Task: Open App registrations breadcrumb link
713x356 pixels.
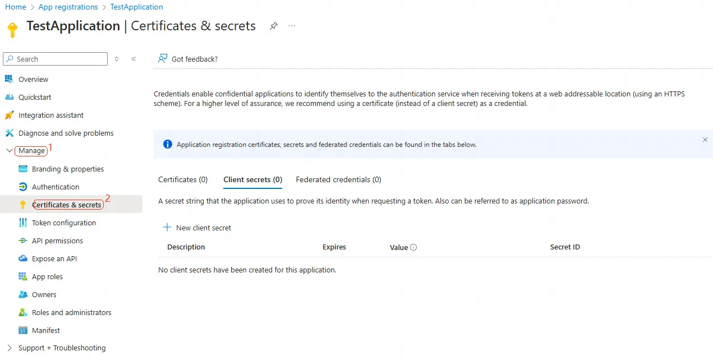Action: (68, 7)
